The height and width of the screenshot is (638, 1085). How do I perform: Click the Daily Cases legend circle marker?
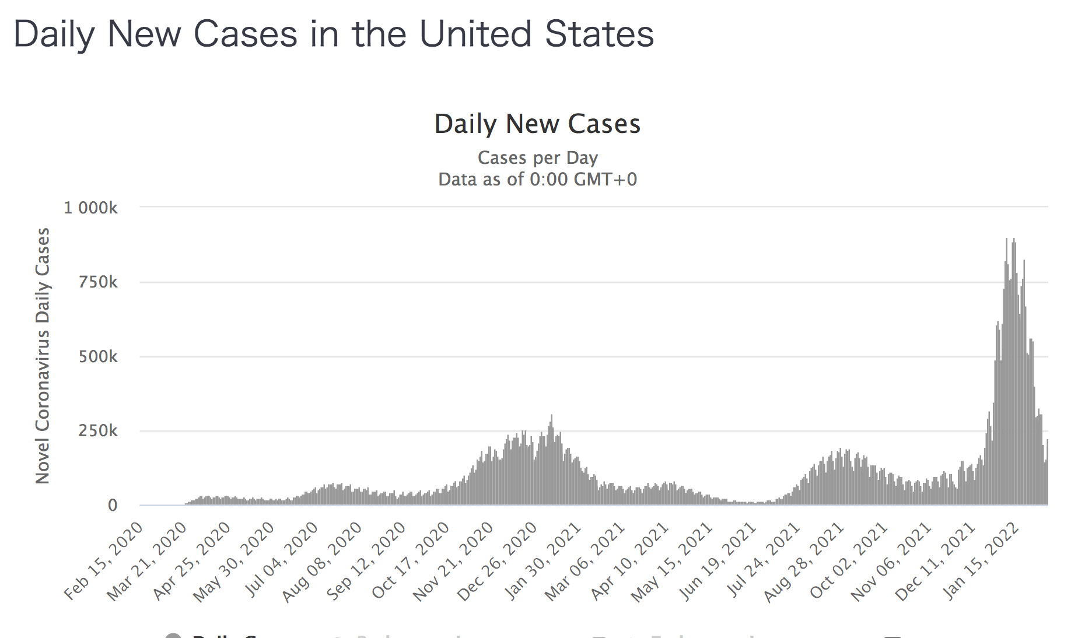click(173, 636)
